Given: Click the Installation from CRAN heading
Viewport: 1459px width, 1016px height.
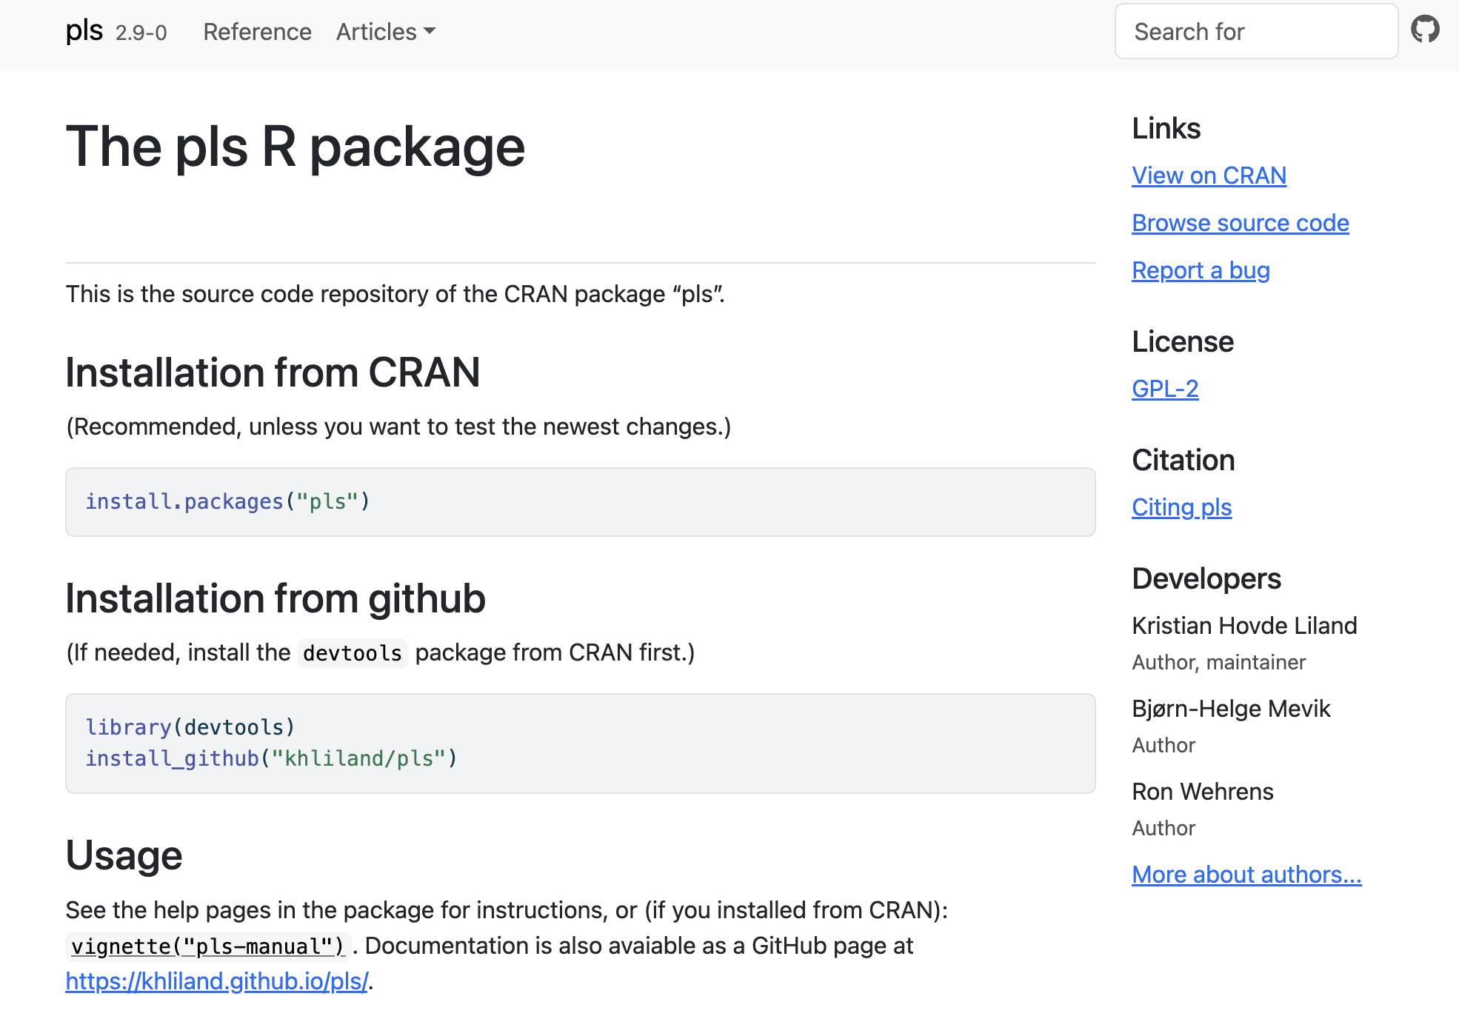Looking at the screenshot, I should 273,372.
